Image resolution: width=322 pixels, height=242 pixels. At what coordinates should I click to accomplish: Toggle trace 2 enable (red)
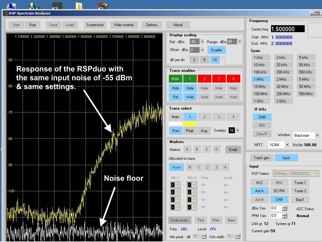tap(204, 79)
